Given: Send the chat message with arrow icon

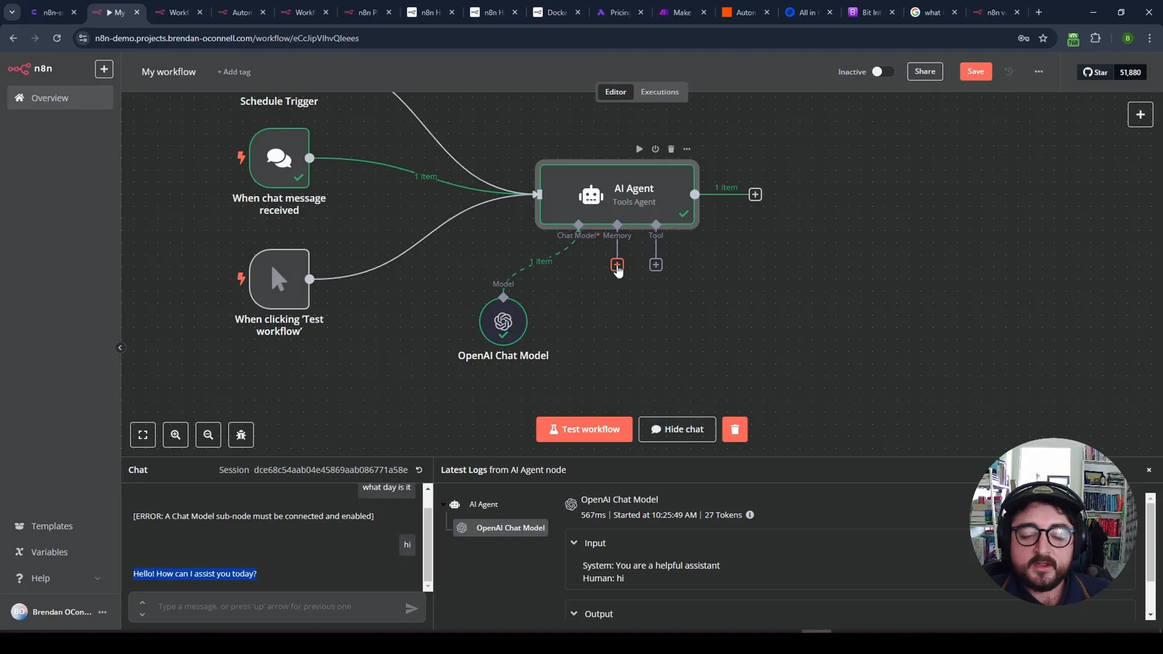Looking at the screenshot, I should [x=411, y=609].
